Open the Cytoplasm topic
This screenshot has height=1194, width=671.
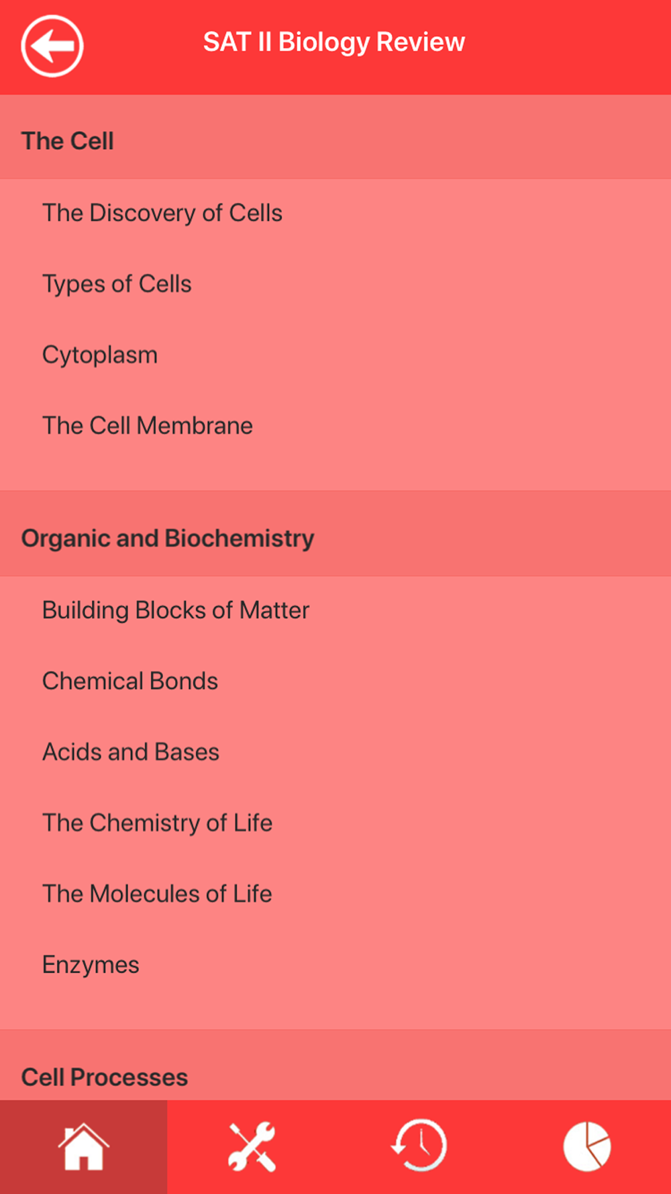(x=335, y=355)
